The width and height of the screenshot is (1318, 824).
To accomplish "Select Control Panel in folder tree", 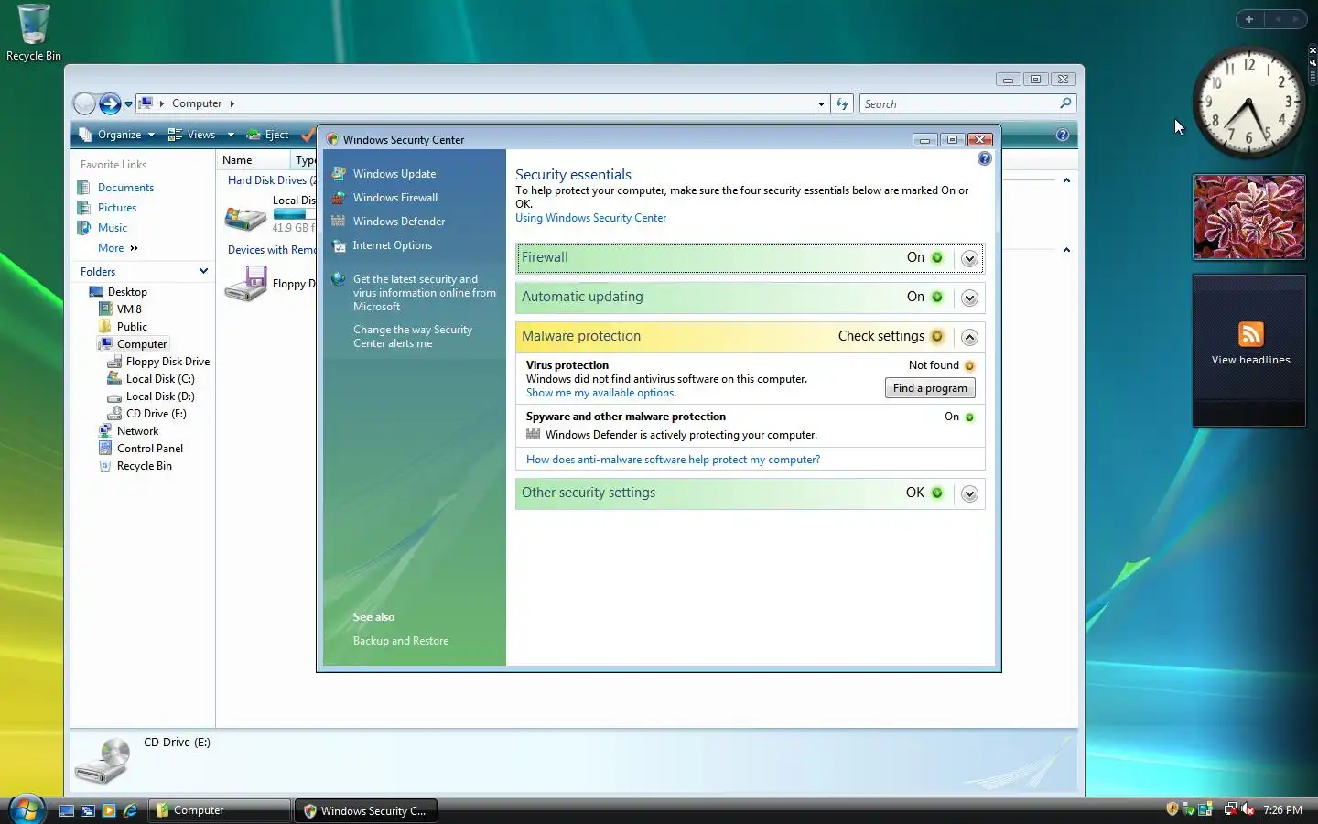I will pos(150,449).
